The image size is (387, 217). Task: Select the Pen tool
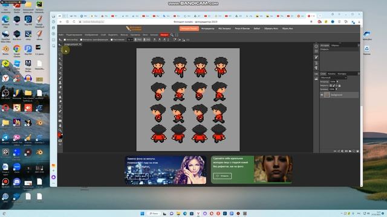(60, 111)
